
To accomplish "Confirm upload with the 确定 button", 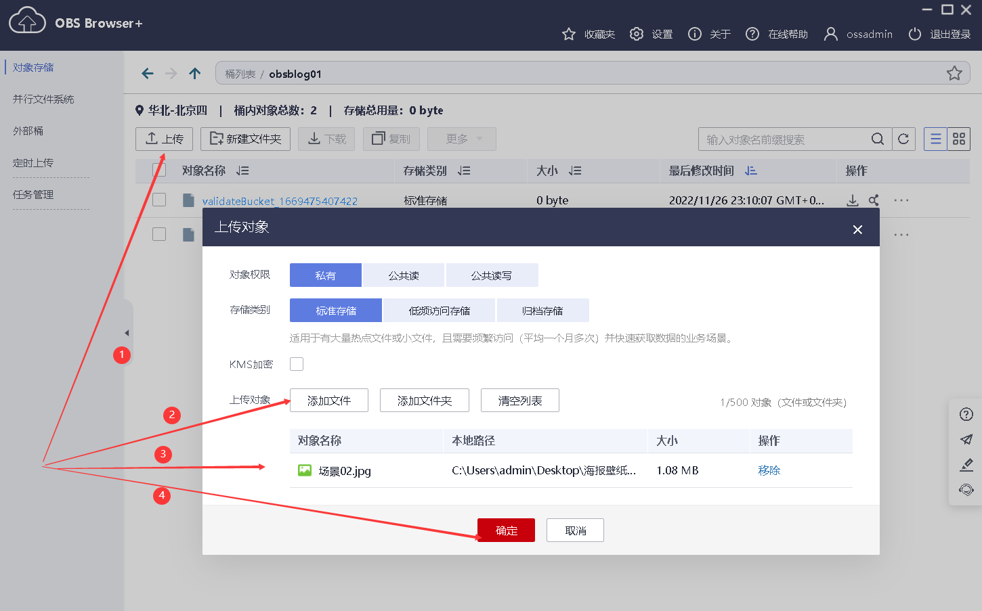I will pos(507,530).
